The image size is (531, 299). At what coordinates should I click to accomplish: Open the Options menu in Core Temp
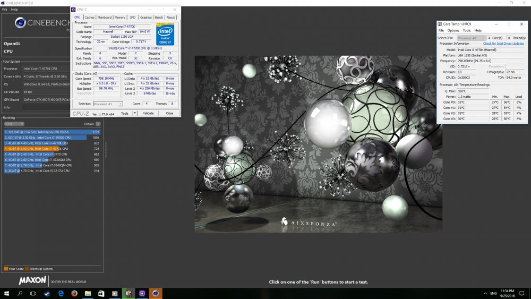click(x=453, y=30)
